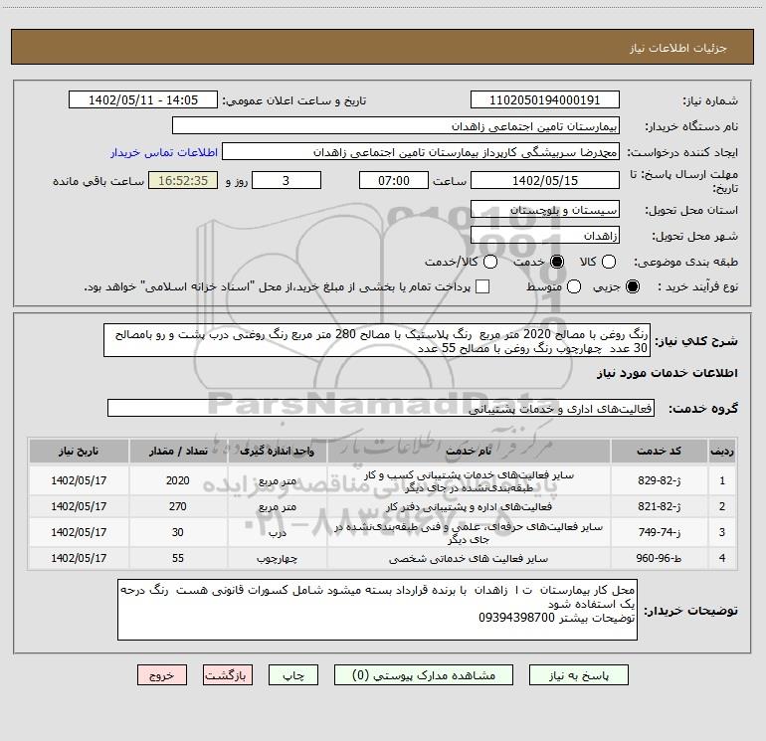Click quantity cell 2020

tap(178, 480)
